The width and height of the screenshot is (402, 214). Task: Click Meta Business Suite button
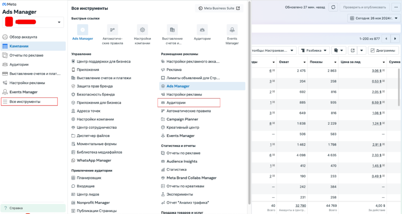(x=219, y=8)
